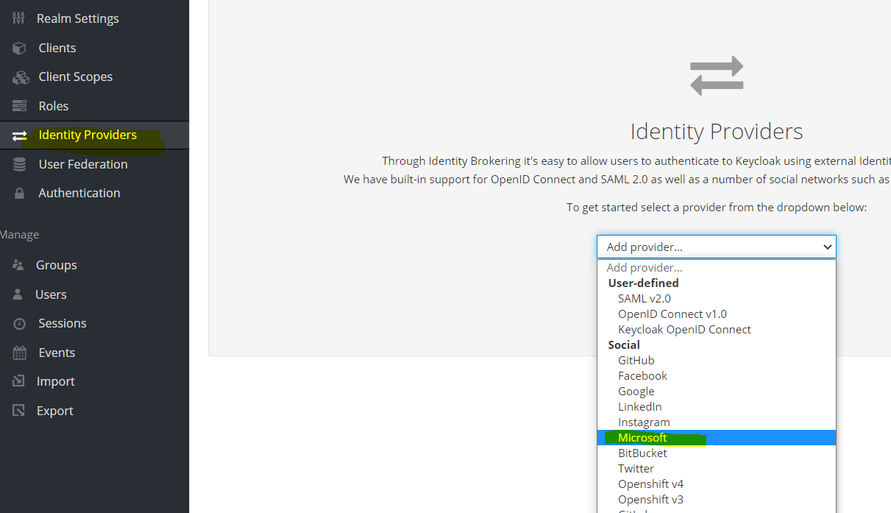
Task: Choose the SAML v2.0 provider option
Action: coord(644,298)
